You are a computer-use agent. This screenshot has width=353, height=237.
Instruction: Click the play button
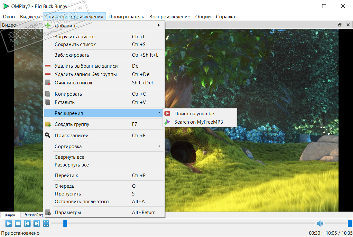click(9, 223)
